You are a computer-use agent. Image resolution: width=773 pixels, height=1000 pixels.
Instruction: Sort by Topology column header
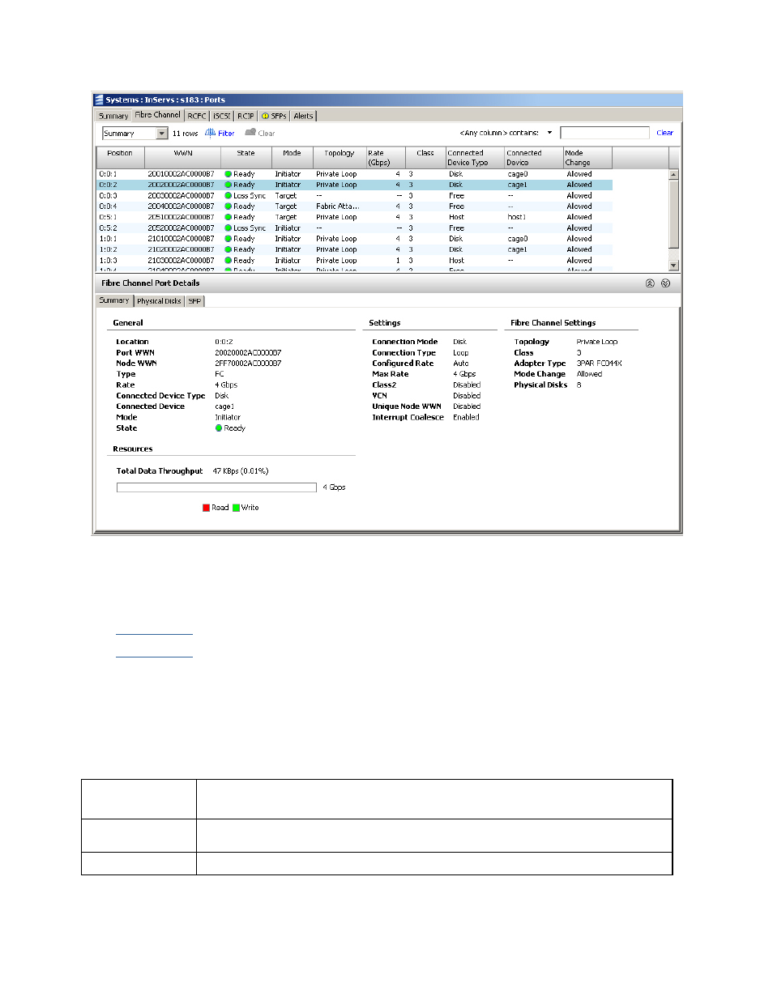pos(339,157)
